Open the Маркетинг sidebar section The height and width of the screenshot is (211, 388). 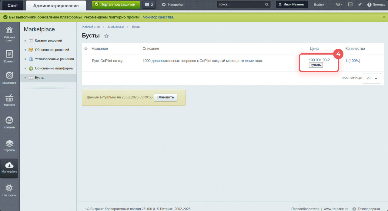9,78
